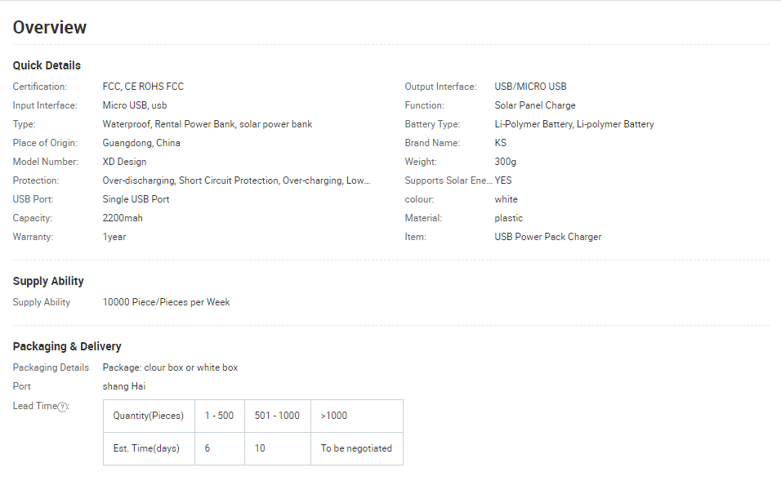Image resolution: width=781 pixels, height=481 pixels.
Task: Click the '501 - 1000' quantity cell
Action: point(277,416)
